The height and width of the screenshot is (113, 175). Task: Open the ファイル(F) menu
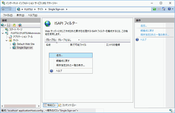tap(8, 15)
